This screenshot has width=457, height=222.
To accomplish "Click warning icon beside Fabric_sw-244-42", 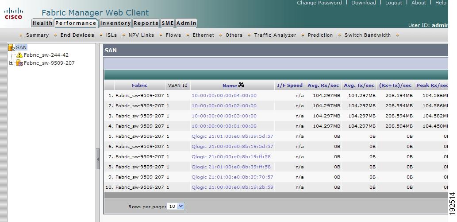I will click(19, 55).
